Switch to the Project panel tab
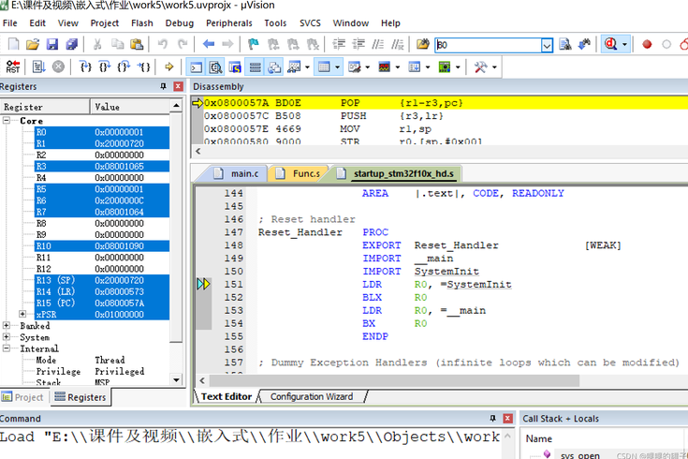 pyautogui.click(x=22, y=397)
